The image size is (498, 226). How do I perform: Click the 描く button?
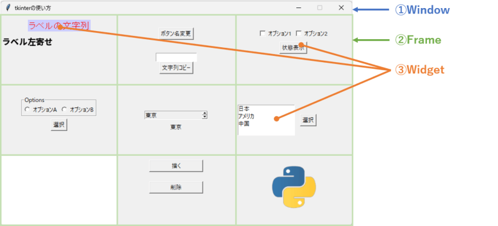point(176,166)
